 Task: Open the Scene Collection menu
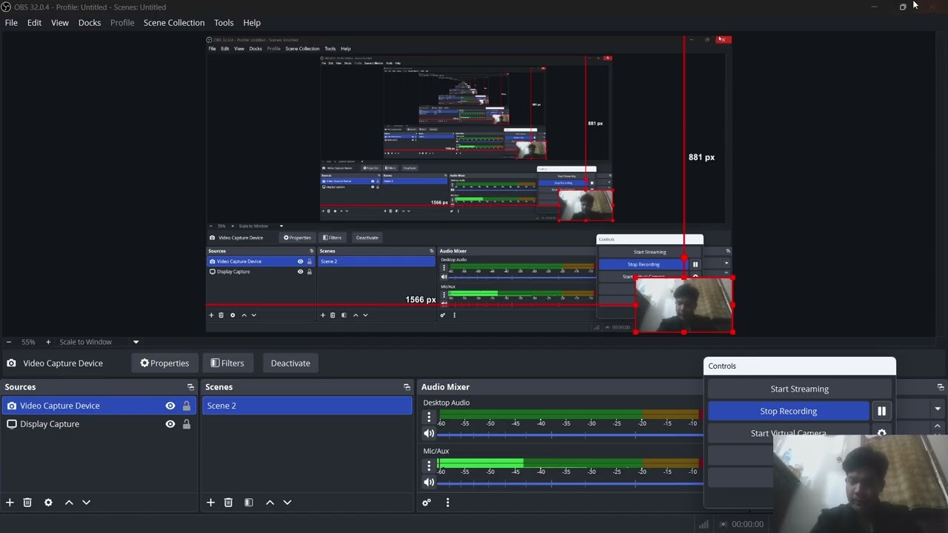174,23
